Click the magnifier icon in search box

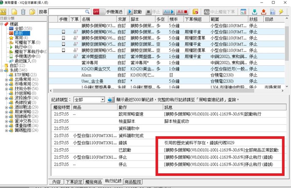click(87, 12)
